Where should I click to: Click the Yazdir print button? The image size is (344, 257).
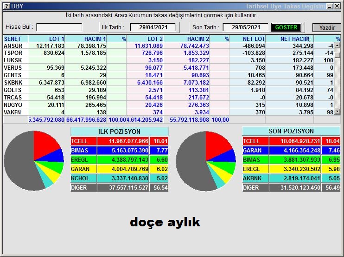coord(327,28)
